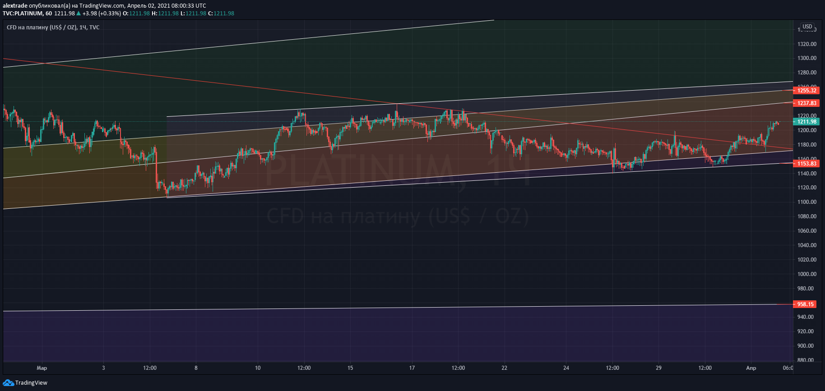Click the 1060.00 price axis value
The height and width of the screenshot is (391, 825).
(807, 231)
